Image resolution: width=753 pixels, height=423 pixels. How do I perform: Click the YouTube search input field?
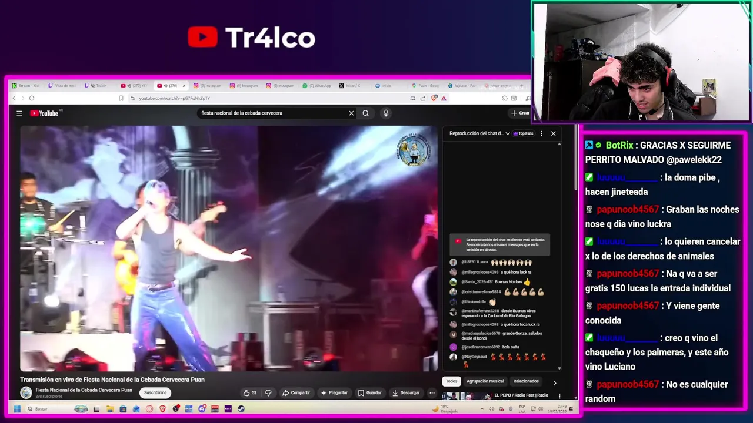point(274,113)
